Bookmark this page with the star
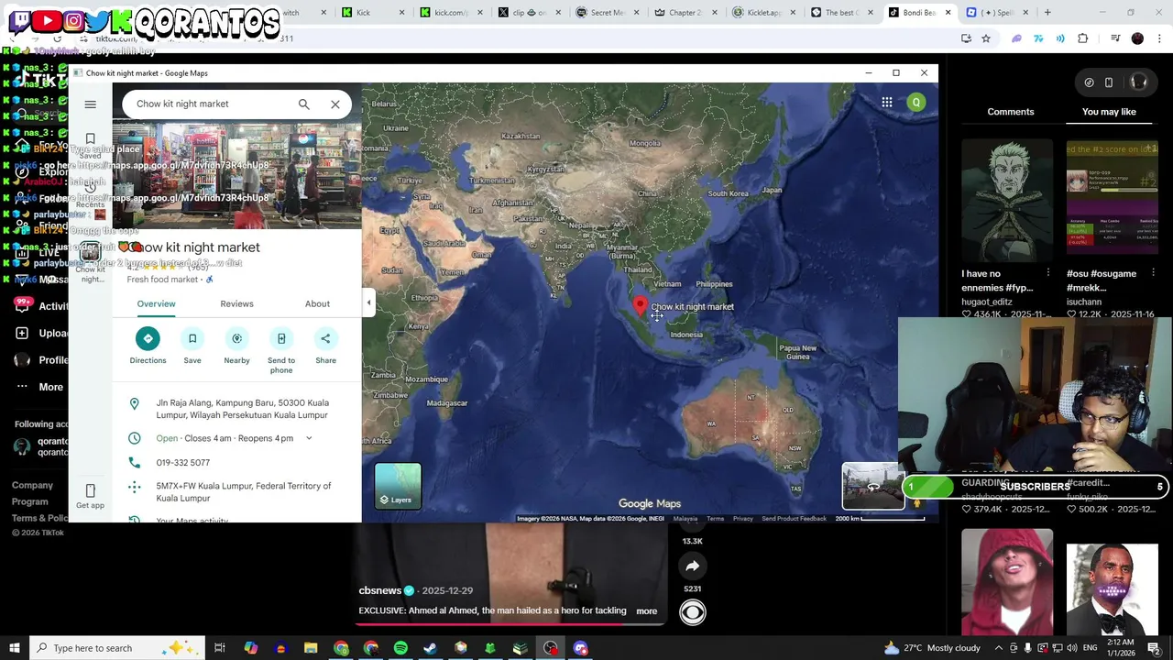The height and width of the screenshot is (660, 1173). tap(986, 38)
